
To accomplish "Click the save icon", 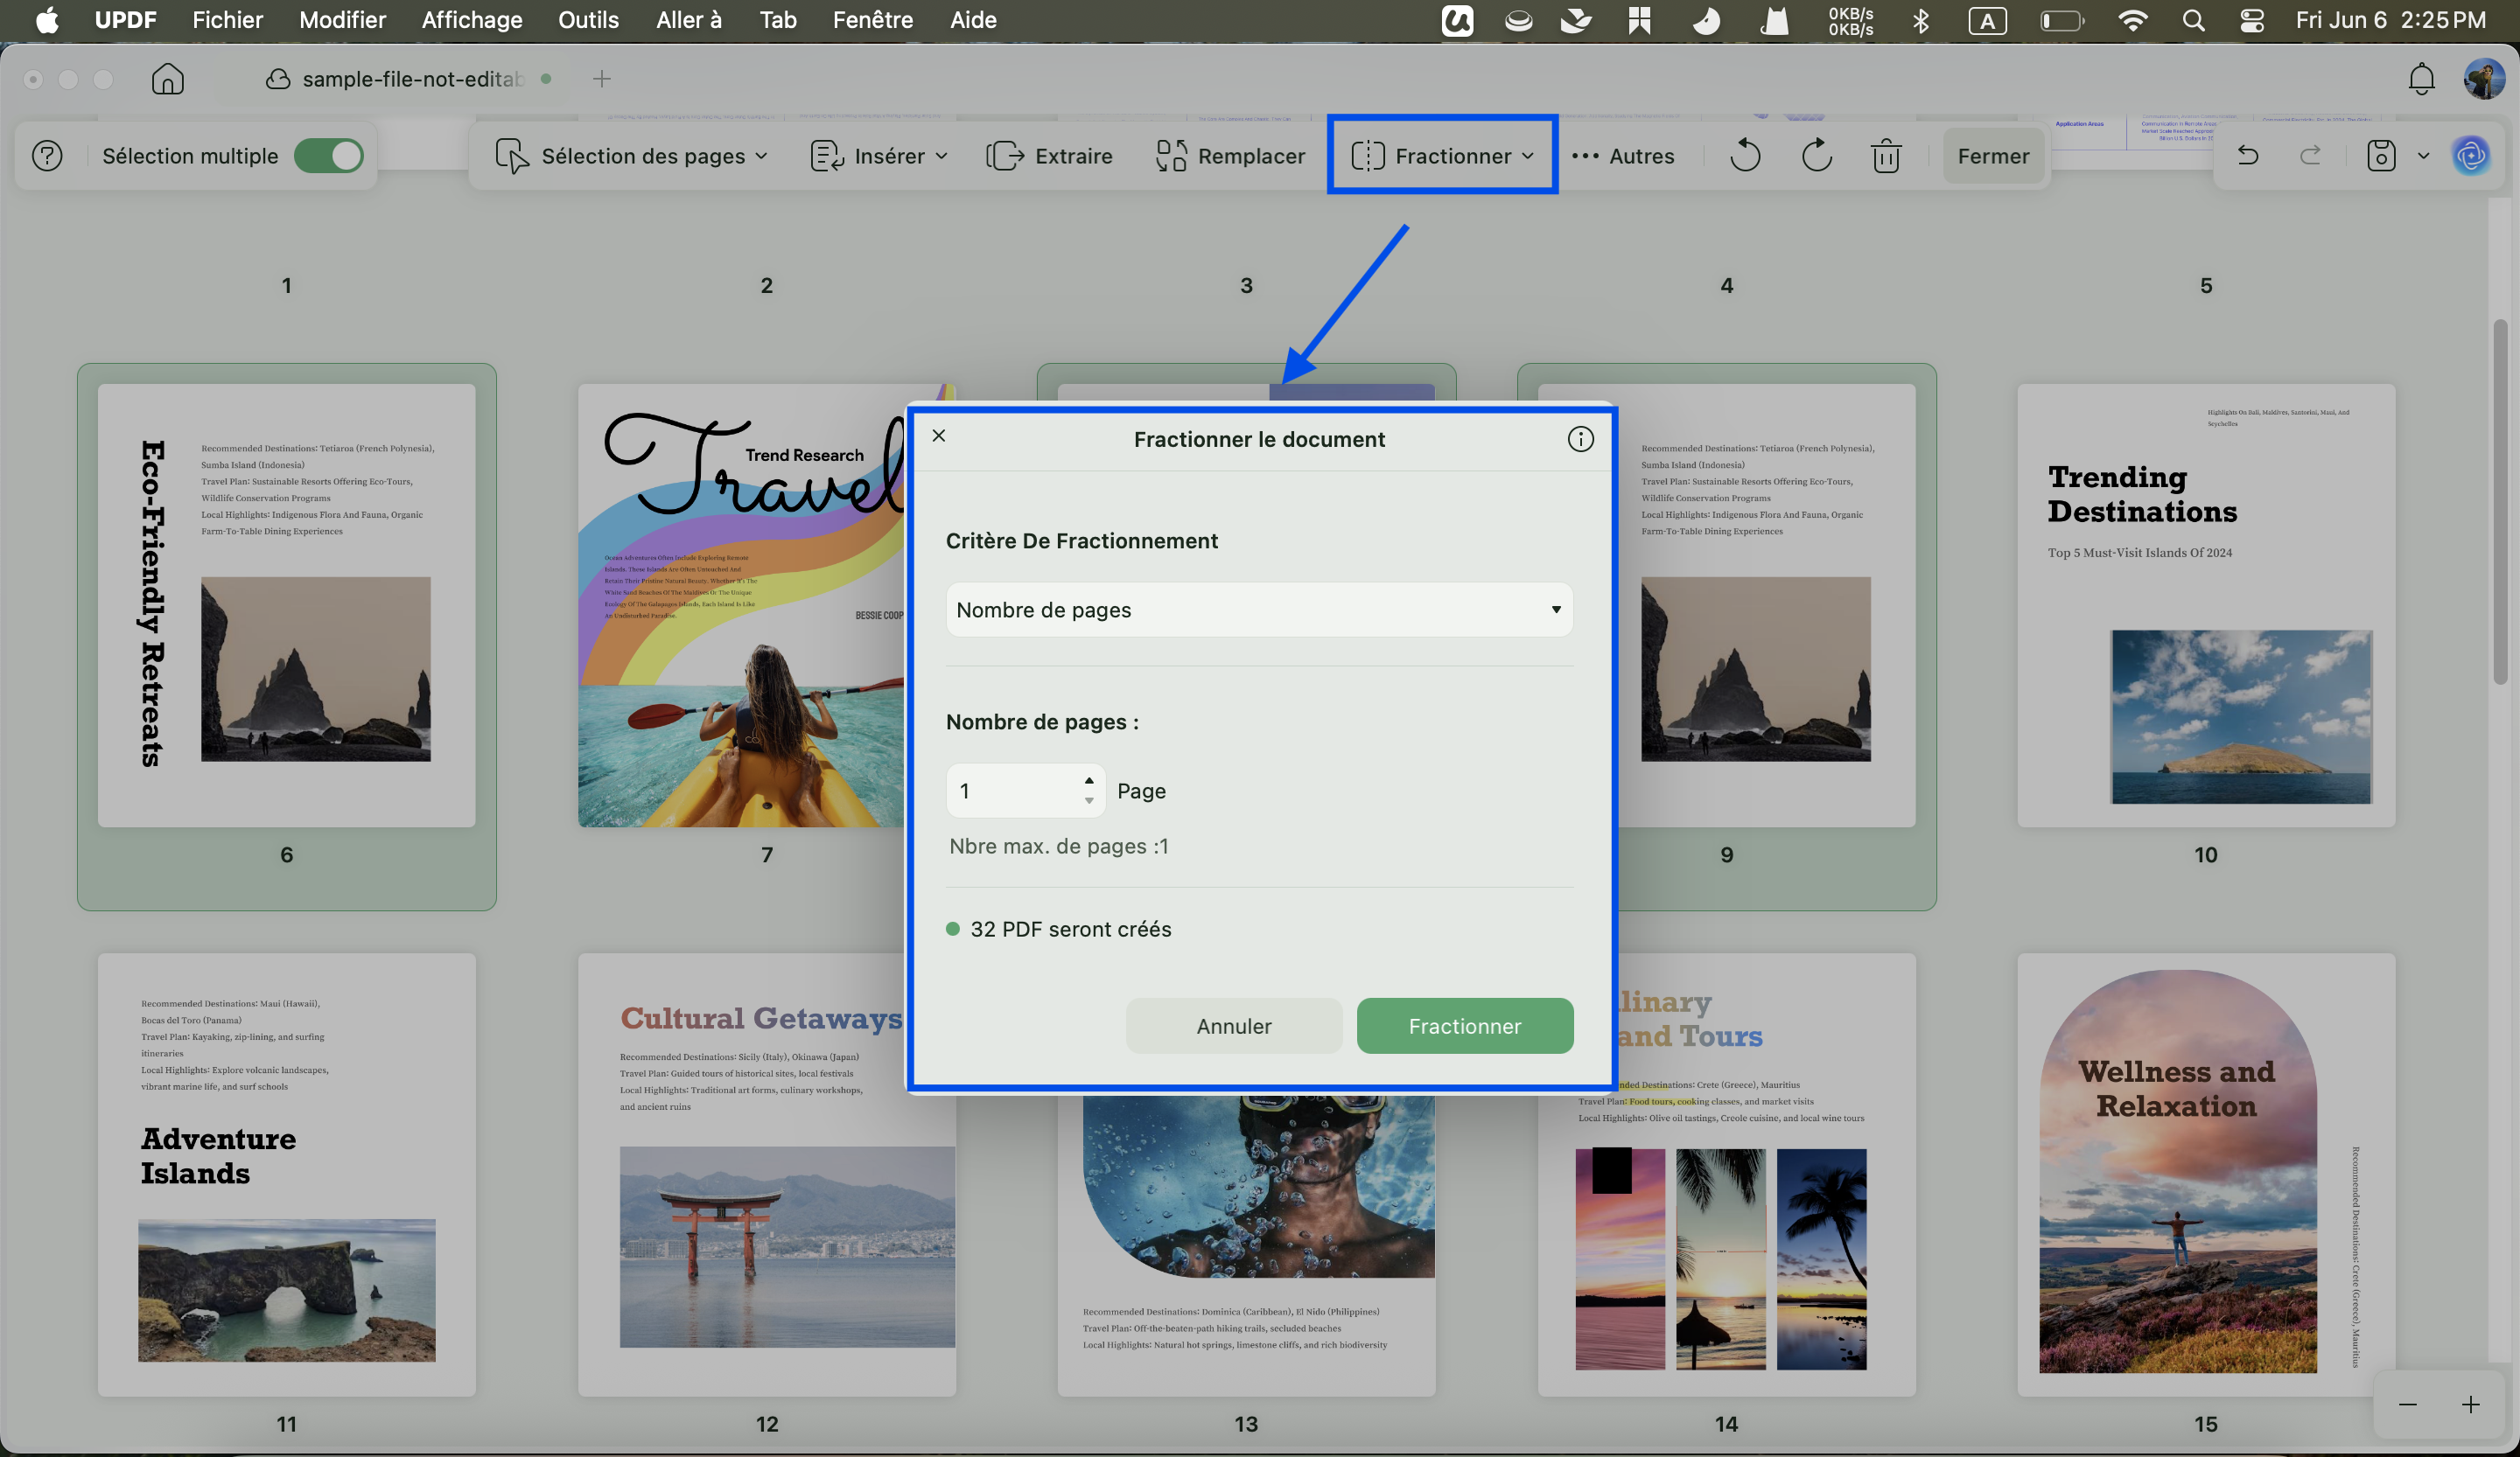I will [x=2381, y=156].
